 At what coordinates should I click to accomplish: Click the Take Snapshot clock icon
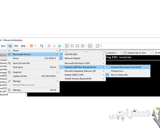[49, 46]
